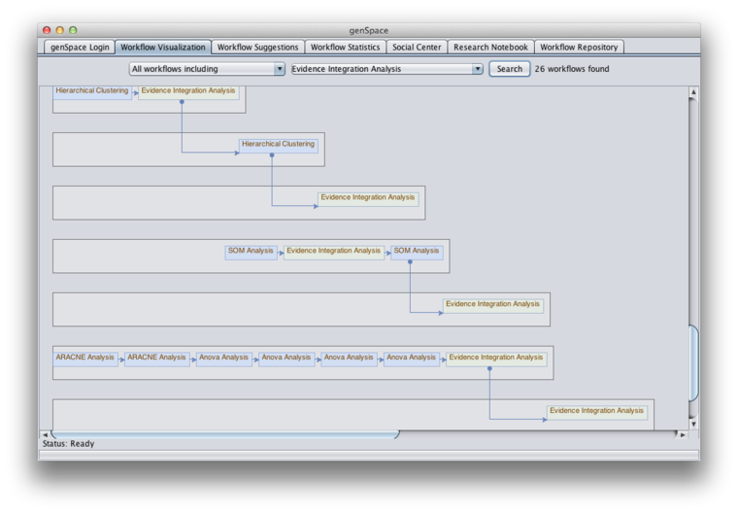
Task: Open the Evidence Integration Analysis dropdown
Action: pos(386,69)
